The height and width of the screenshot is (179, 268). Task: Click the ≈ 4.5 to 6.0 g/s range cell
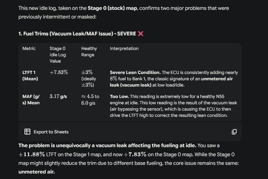click(90, 100)
